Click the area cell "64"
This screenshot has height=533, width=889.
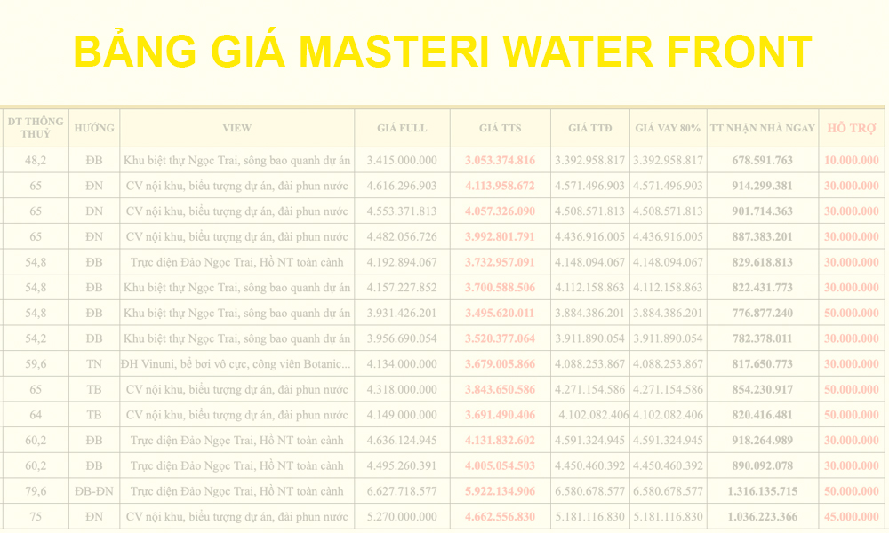pyautogui.click(x=36, y=415)
